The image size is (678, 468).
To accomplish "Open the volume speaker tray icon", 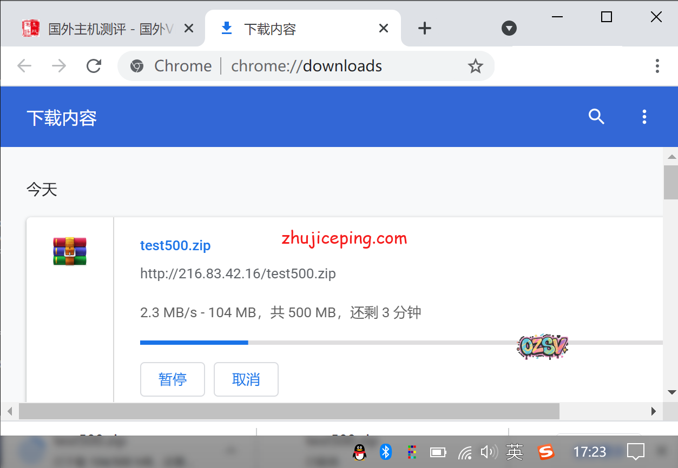I will click(489, 452).
